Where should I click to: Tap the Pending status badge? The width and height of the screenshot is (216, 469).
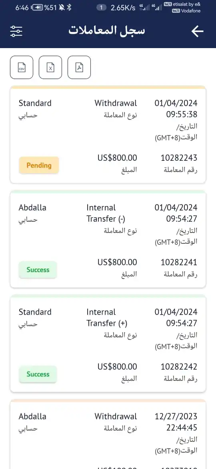[x=39, y=165]
